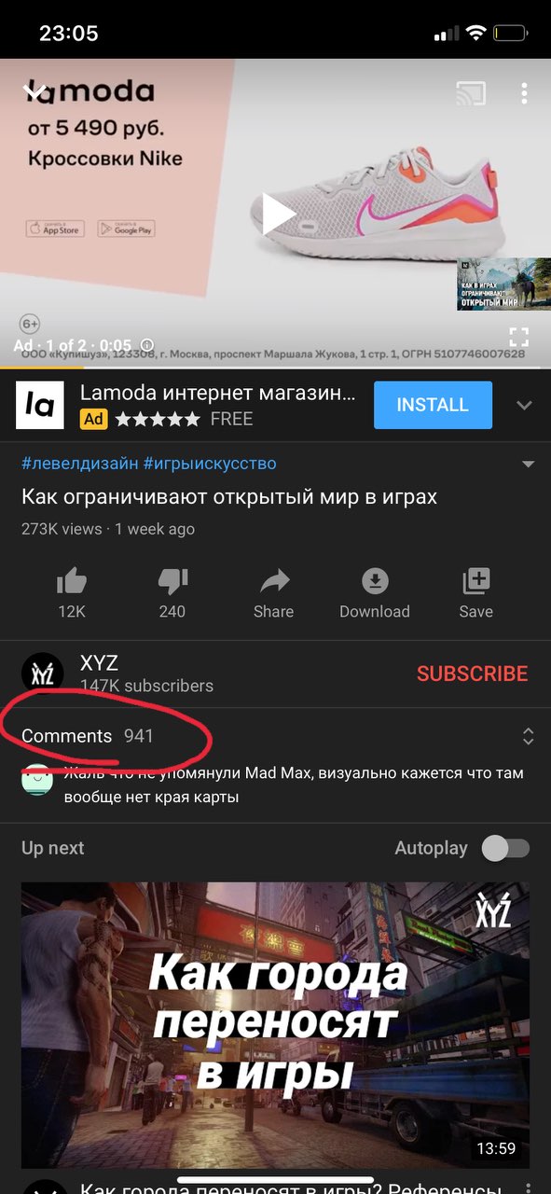Screen dimensions: 551x1194
Task: Tap the Download icon
Action: [x=375, y=582]
